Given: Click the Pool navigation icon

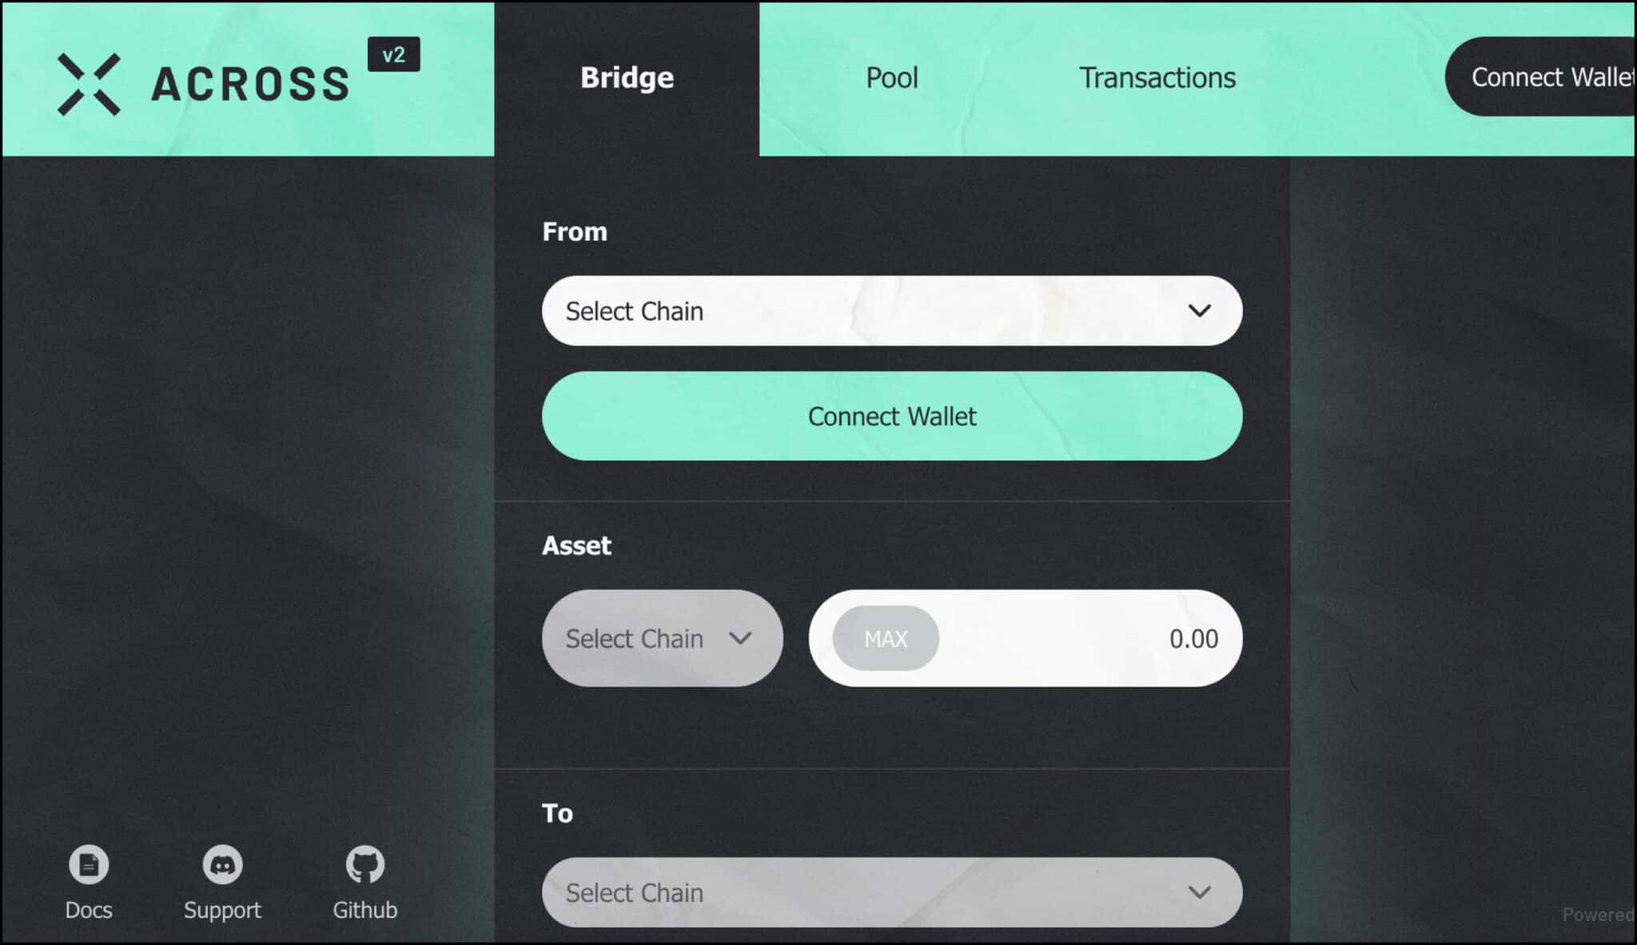Looking at the screenshot, I should point(891,75).
